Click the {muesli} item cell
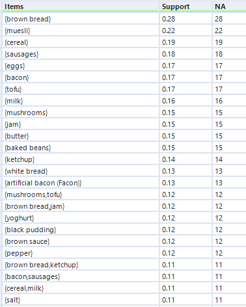 [x=81, y=31]
